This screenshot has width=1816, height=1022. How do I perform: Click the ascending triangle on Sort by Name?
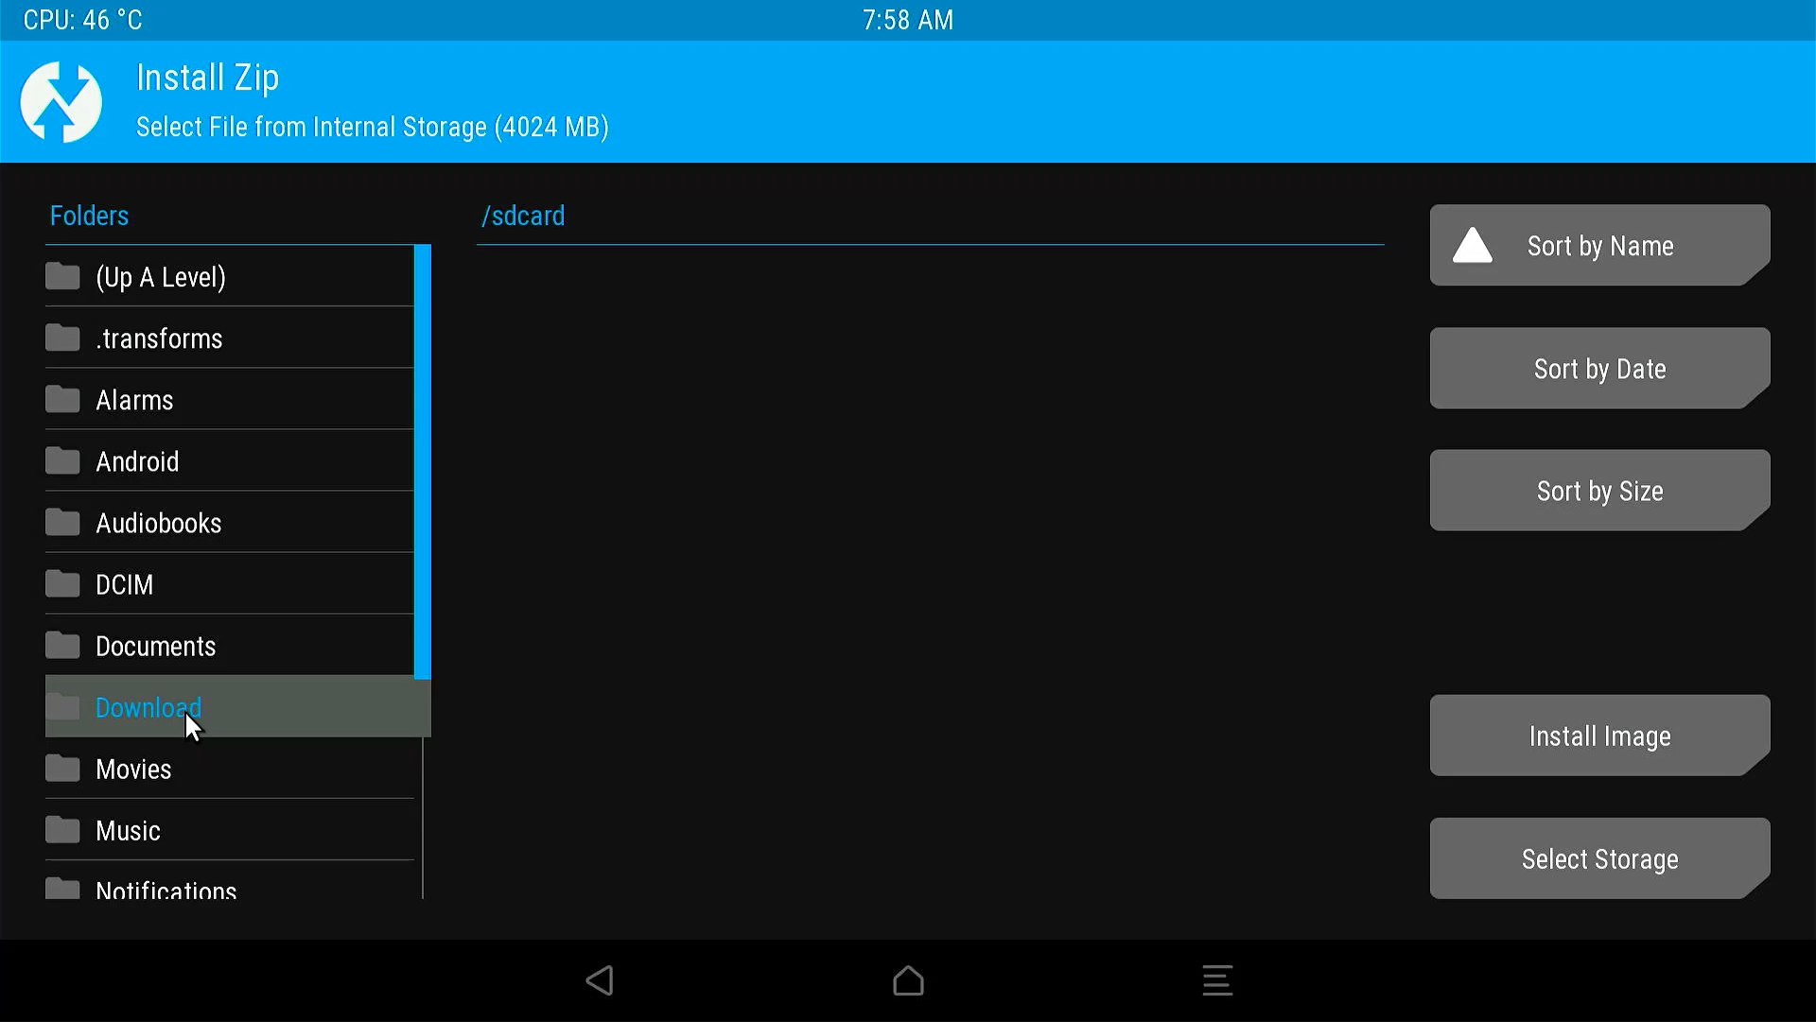(1472, 246)
